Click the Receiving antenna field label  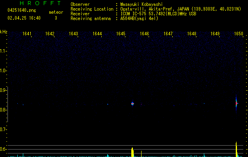(91, 18)
